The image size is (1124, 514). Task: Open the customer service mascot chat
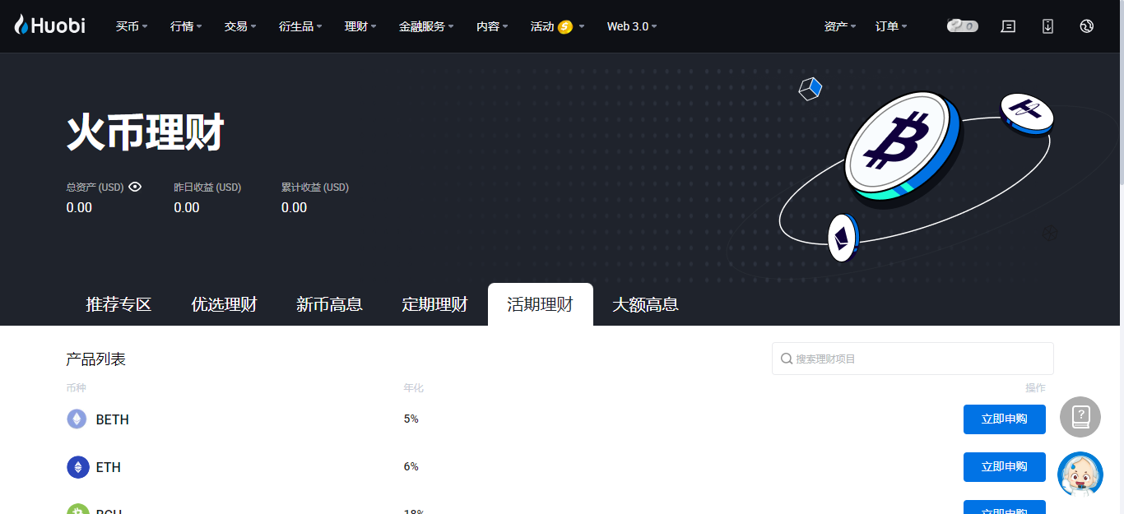point(1080,474)
